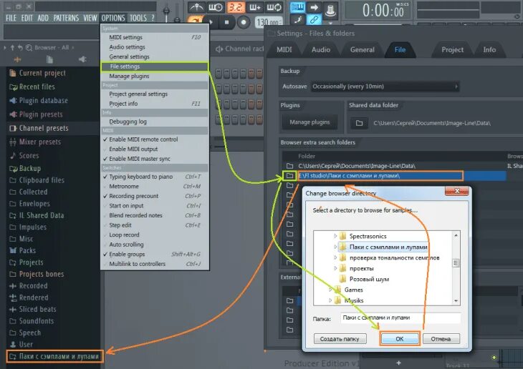Open the Autosave frequency dropdown
Viewport: 523px width, 369px height.
click(385, 87)
